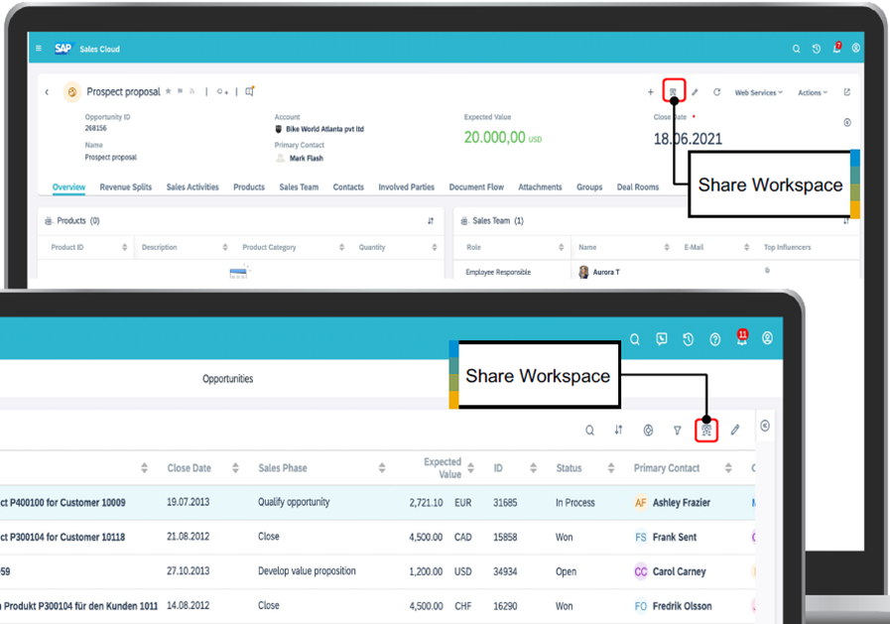Open opportunity P400100 for Customer 10009
The height and width of the screenshot is (624, 890).
click(63, 503)
